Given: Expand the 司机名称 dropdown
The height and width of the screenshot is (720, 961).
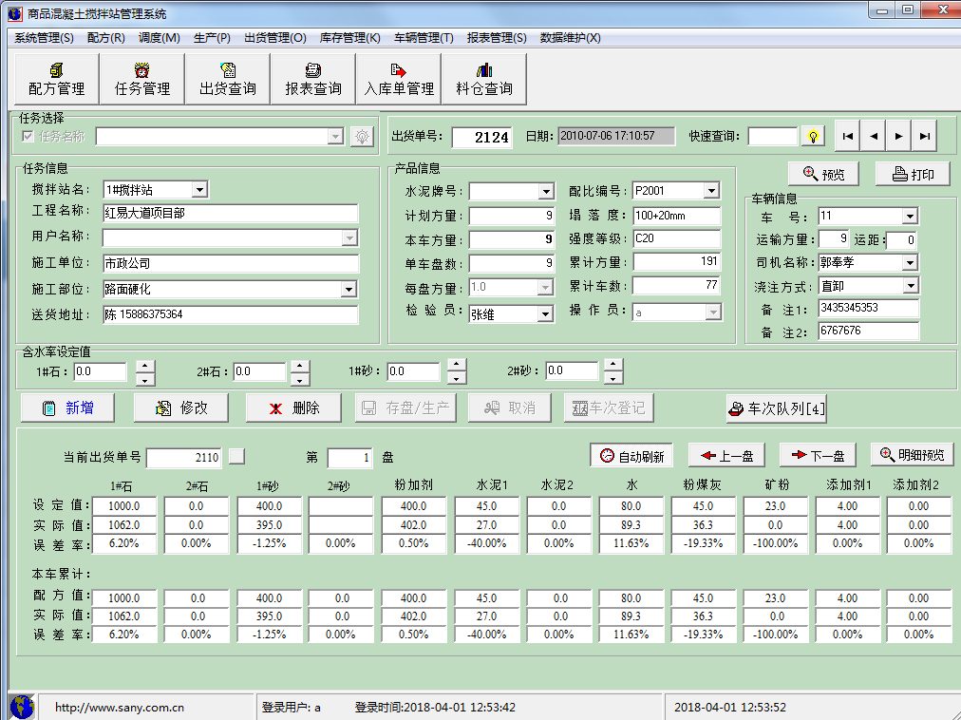Looking at the screenshot, I should coord(910,262).
